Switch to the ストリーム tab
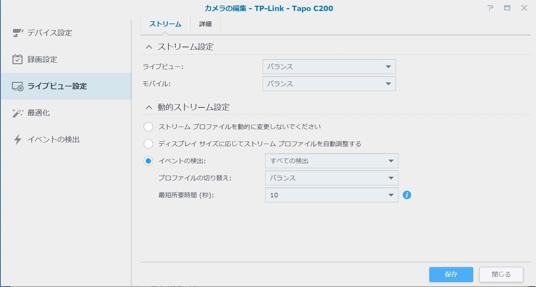Screen dimensions: 536x287 (165, 24)
